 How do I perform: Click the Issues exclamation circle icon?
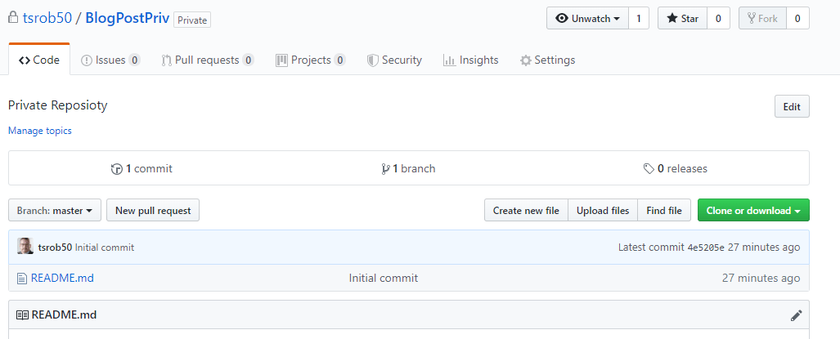[86, 60]
